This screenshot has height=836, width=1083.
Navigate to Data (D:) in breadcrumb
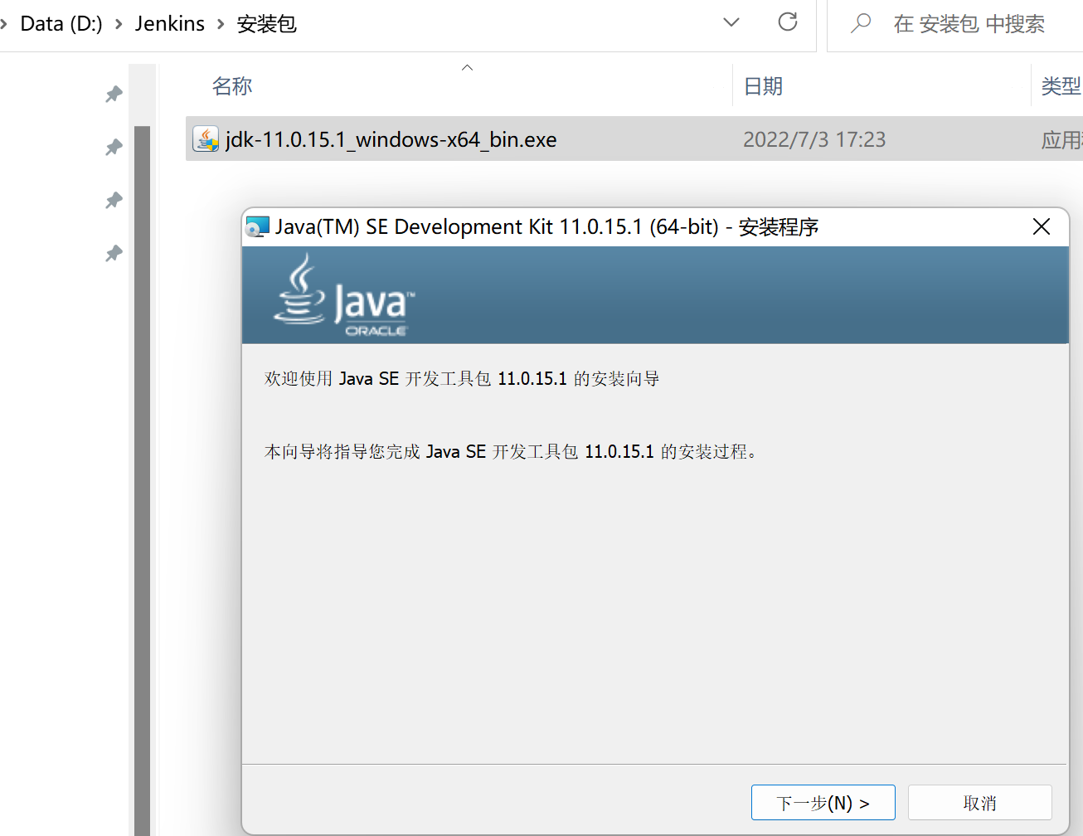pos(61,23)
